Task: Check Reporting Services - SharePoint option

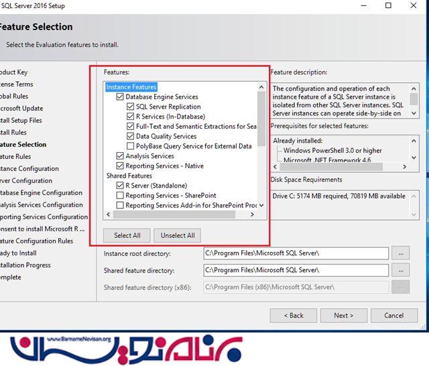Action: point(121,196)
